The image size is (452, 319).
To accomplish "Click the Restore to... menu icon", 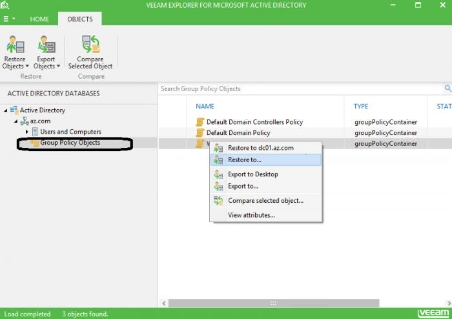I will pos(218,160).
